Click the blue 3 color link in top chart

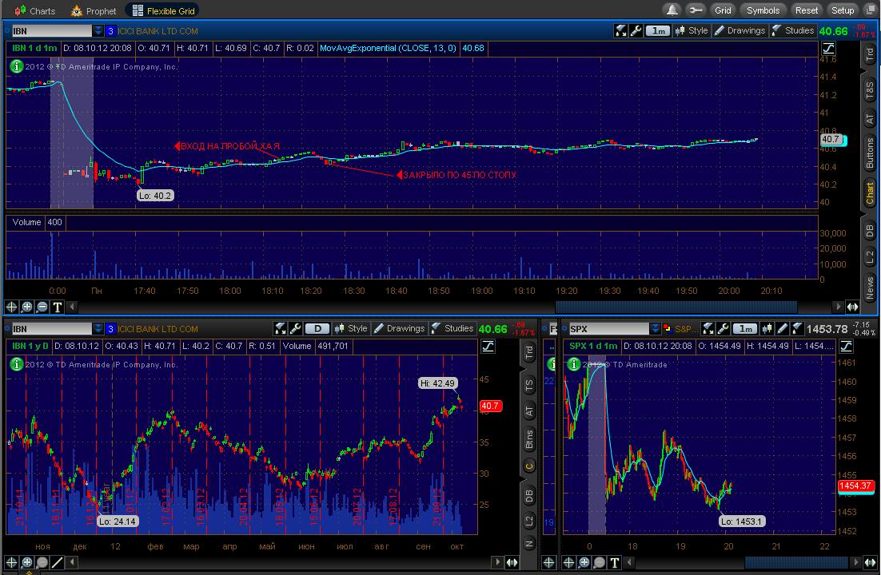(110, 31)
